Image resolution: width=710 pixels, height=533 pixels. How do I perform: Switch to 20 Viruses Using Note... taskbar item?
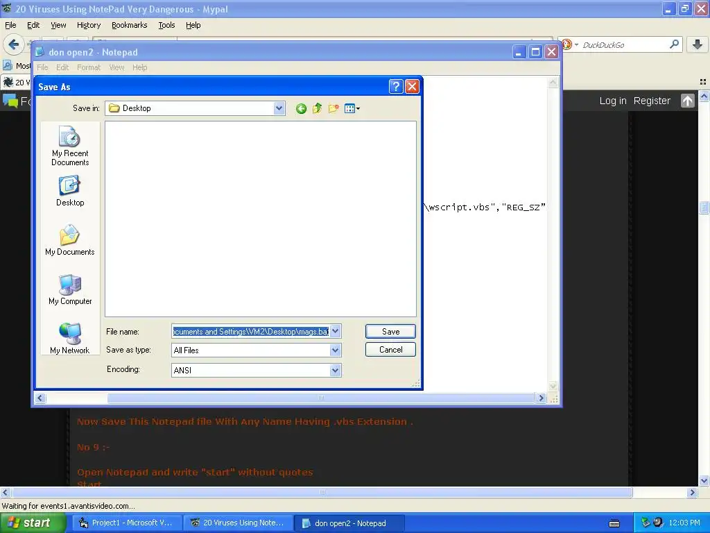237,523
